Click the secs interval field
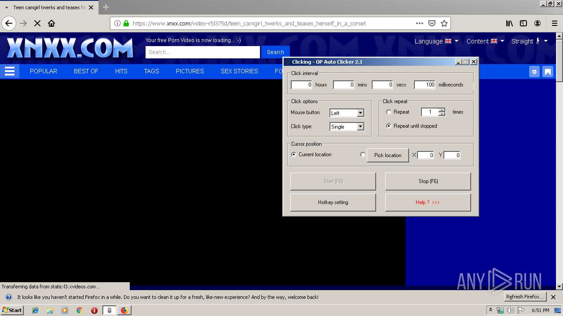This screenshot has width=563, height=316. click(382, 85)
